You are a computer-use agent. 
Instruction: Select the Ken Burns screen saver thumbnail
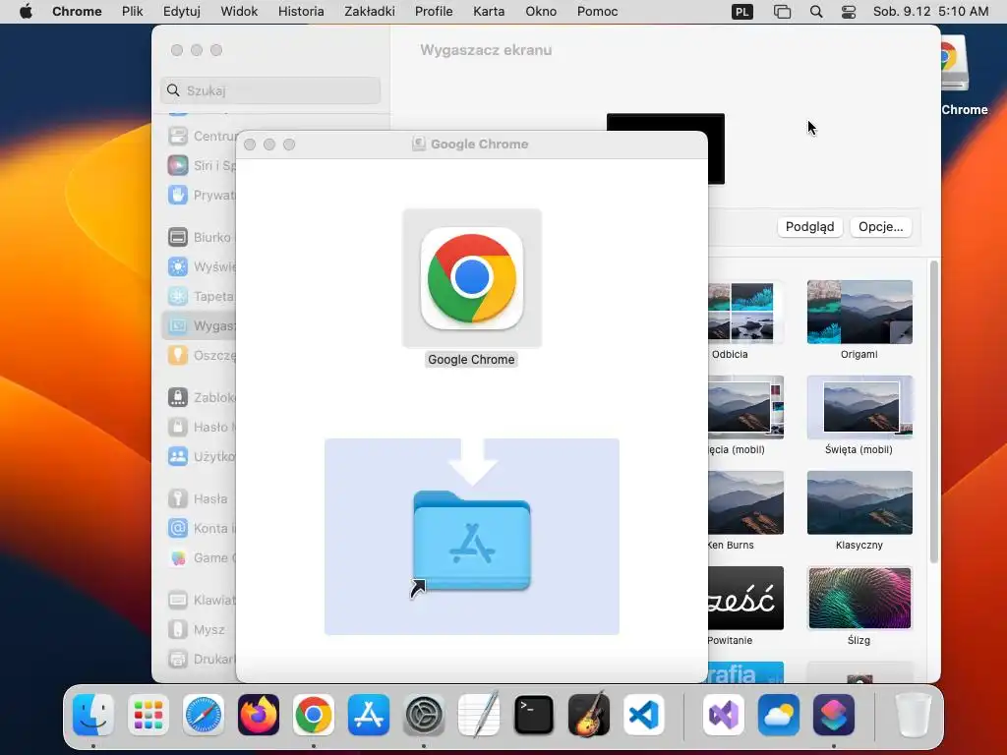[x=745, y=502]
